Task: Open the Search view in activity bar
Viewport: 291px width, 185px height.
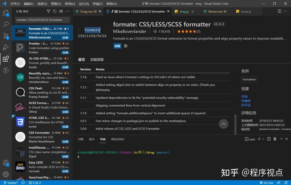Action: pos(6,24)
